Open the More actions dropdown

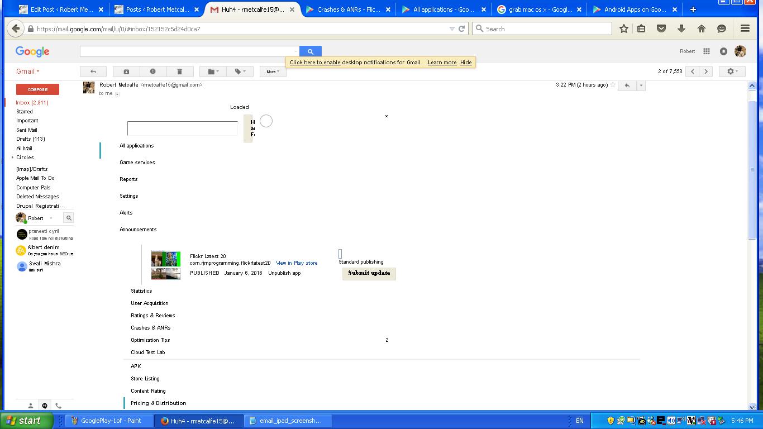coord(273,71)
